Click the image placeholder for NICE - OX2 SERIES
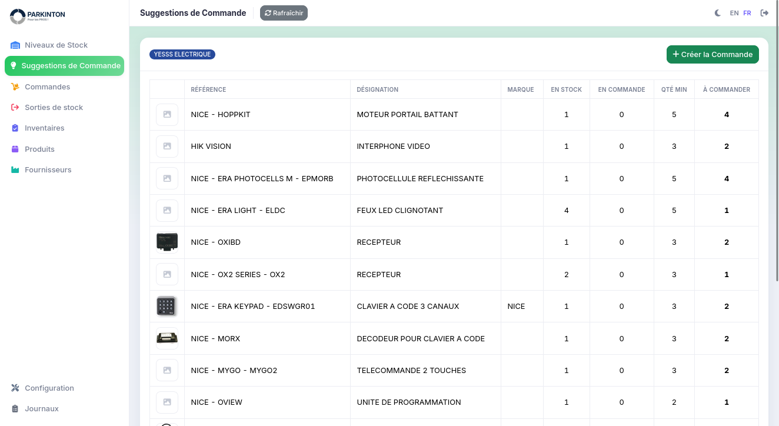Viewport: 779px width, 426px height. point(167,275)
